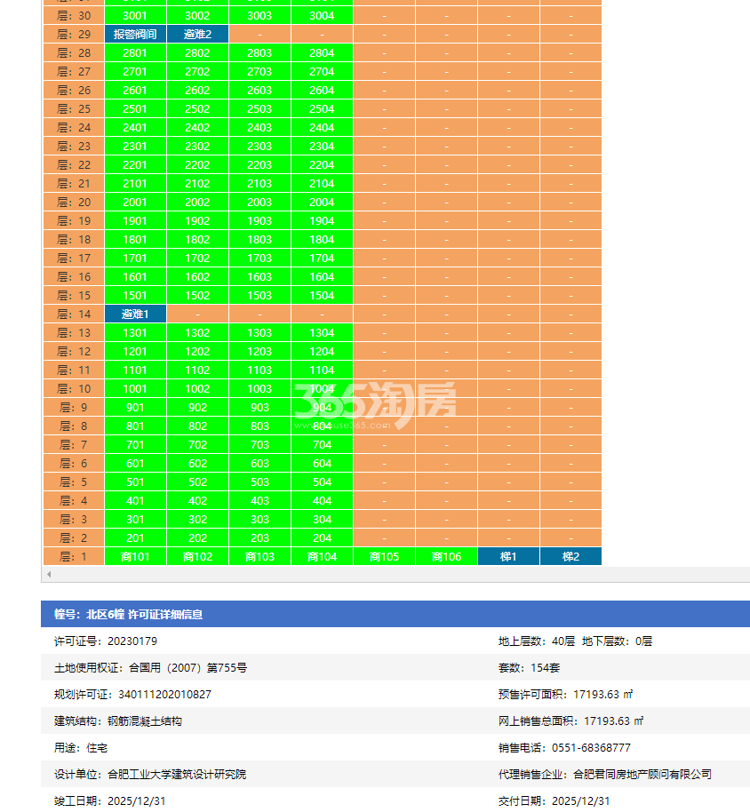
Task: Select unit 604
Action: 323,463
